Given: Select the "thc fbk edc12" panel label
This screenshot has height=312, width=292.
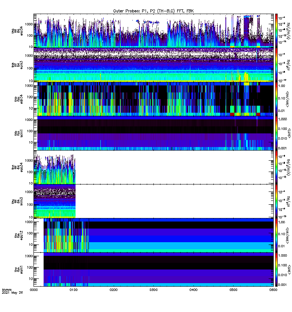Looking at the screenshot, I should coord(18,236).
